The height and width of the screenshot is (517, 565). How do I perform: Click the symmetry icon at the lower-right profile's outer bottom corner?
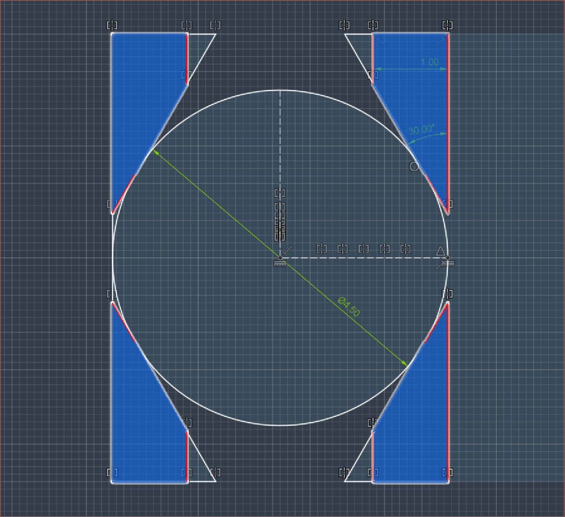point(448,473)
